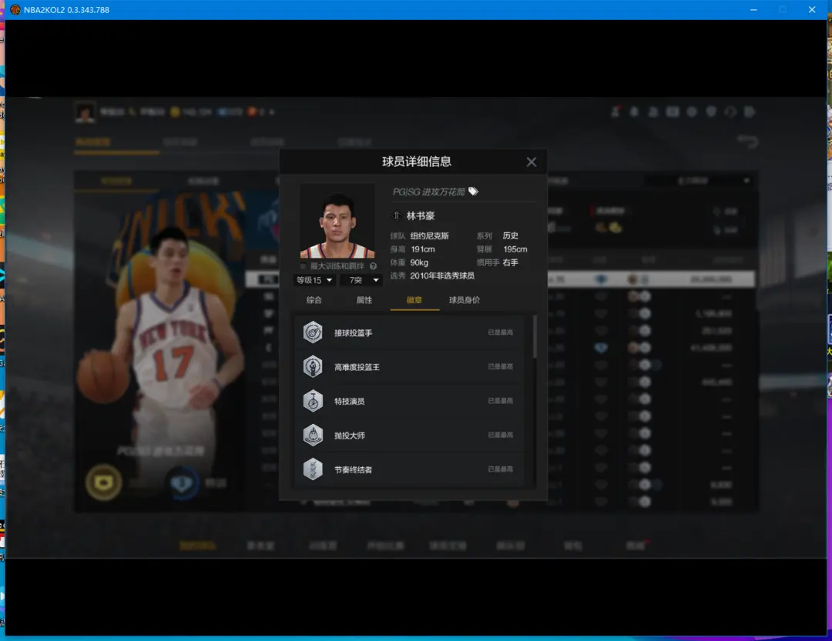Click the series value 历史
Screen dimensions: 832x641
511,235
